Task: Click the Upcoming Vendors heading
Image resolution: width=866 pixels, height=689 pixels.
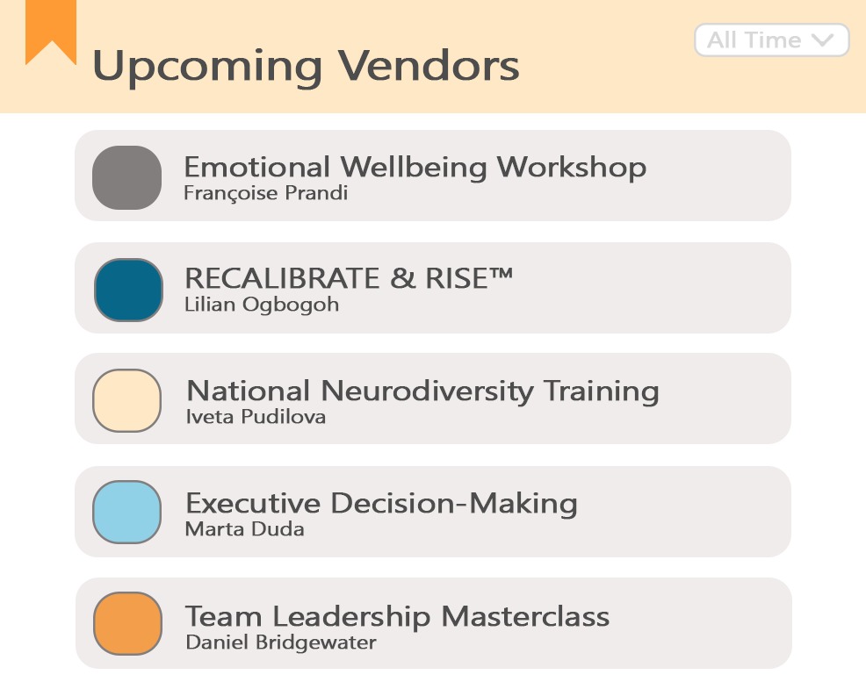Action: (x=306, y=66)
